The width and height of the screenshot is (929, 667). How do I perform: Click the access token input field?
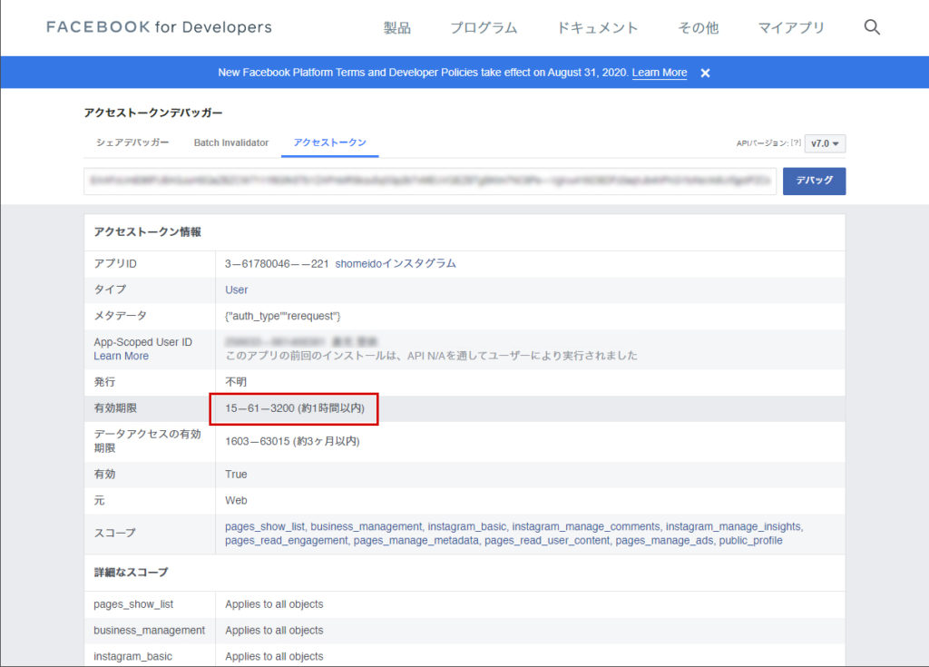[x=430, y=181]
